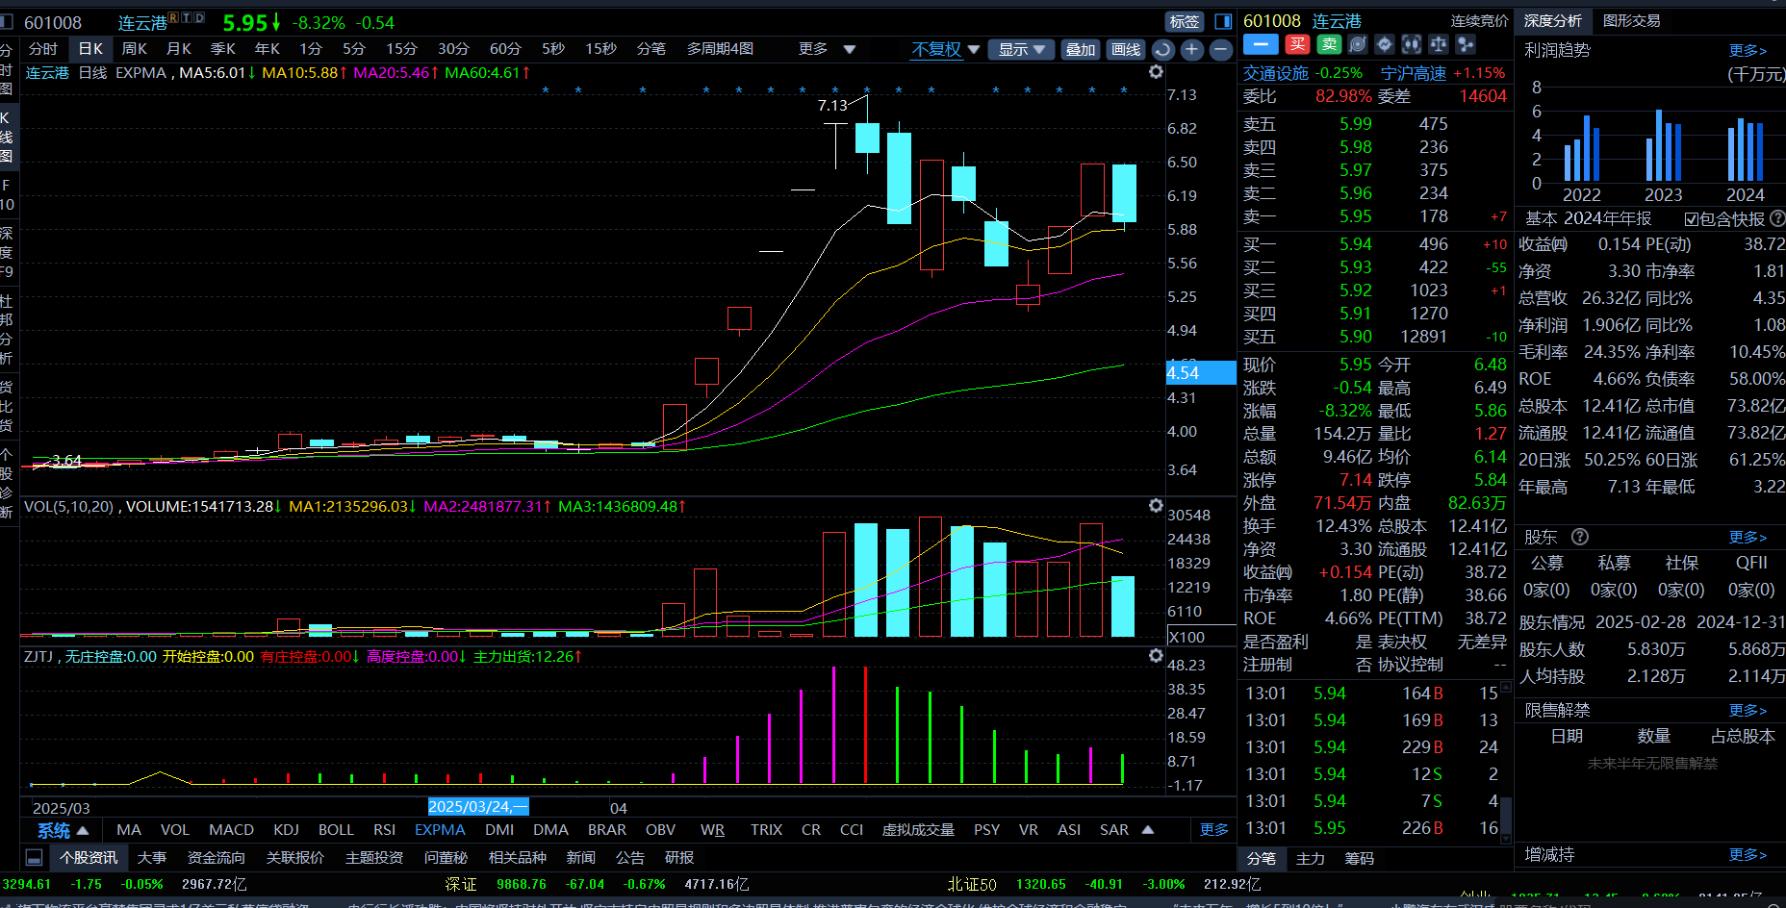Open volume panel settings gear
The image size is (1786, 908).
coord(1156,506)
